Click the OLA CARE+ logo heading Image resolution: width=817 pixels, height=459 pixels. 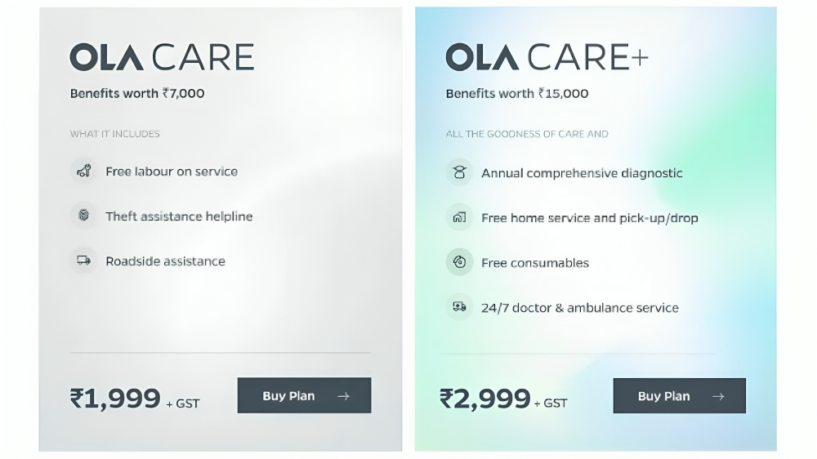pos(547,57)
